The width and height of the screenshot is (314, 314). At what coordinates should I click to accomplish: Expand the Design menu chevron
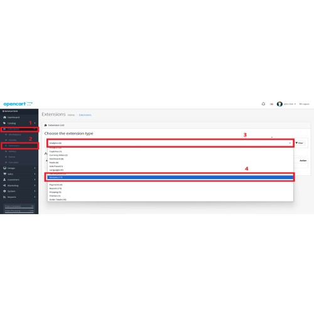[x=35, y=168]
